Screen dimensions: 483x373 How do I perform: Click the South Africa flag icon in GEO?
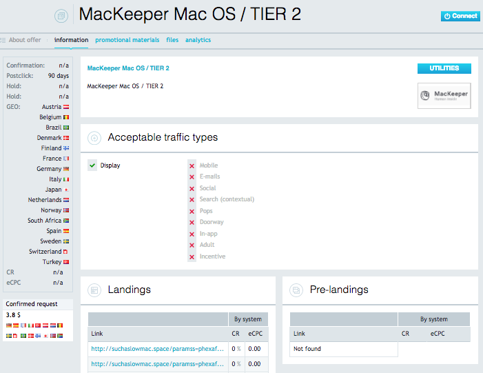coord(66,221)
